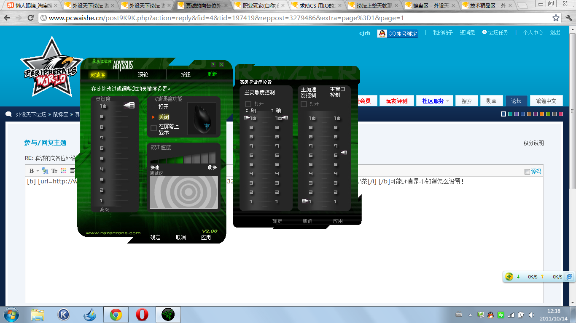The height and width of the screenshot is (323, 576).
Task: Open the Chrome wrench settings menu
Action: (x=568, y=18)
